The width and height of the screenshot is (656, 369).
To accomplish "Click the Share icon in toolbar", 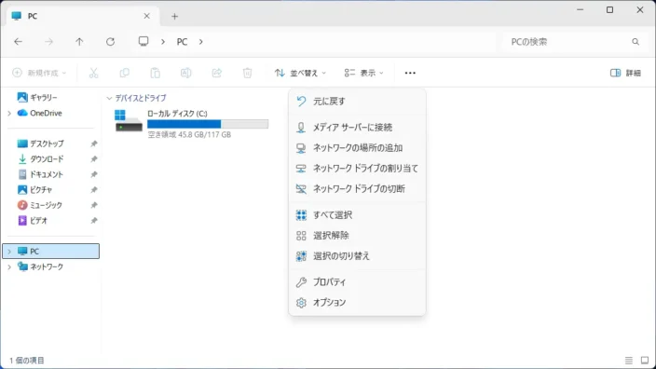I will point(217,73).
